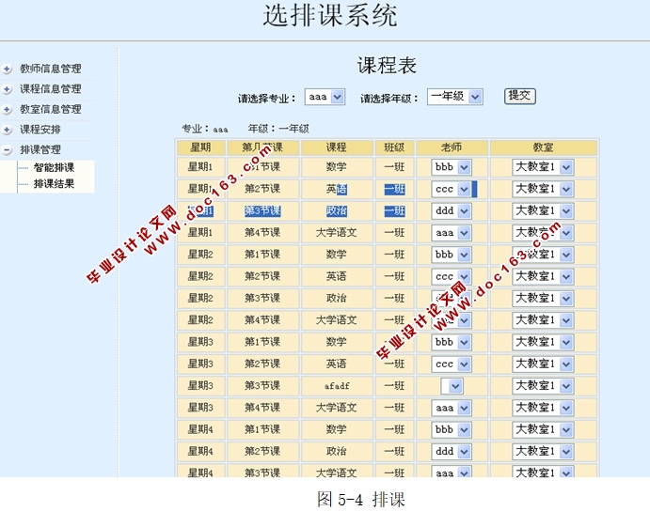650x511 pixels.
Task: Click the 选排课系统 page title
Action: coord(330,16)
